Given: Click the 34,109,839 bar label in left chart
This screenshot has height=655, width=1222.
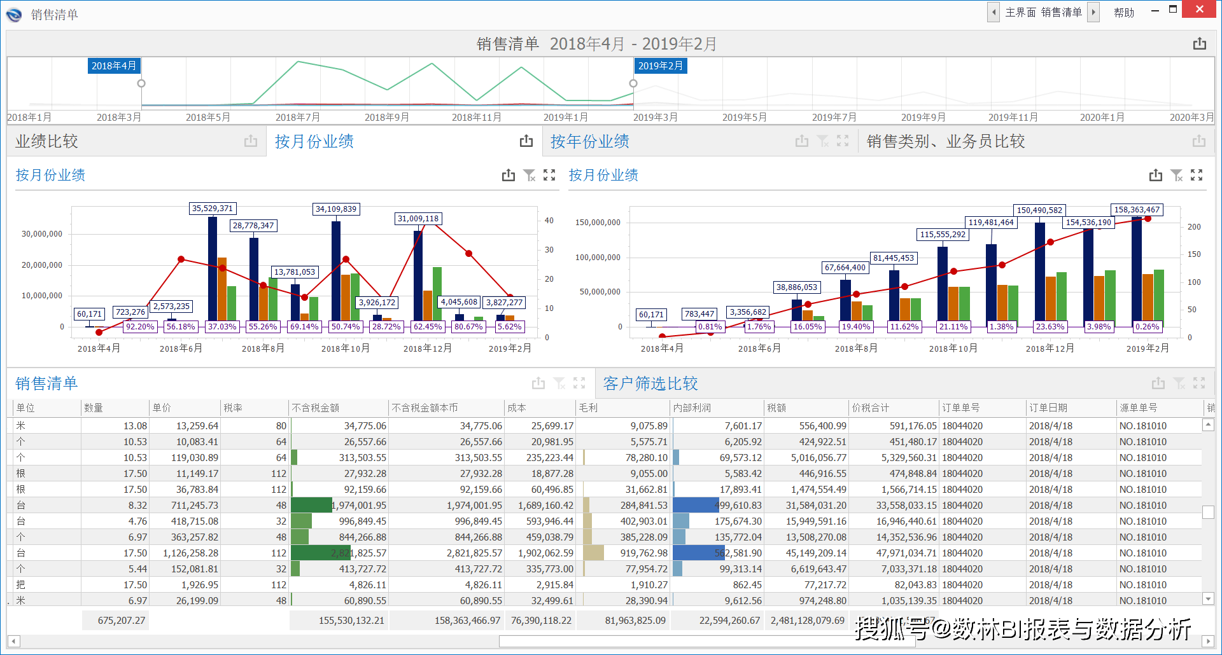Looking at the screenshot, I should (336, 209).
